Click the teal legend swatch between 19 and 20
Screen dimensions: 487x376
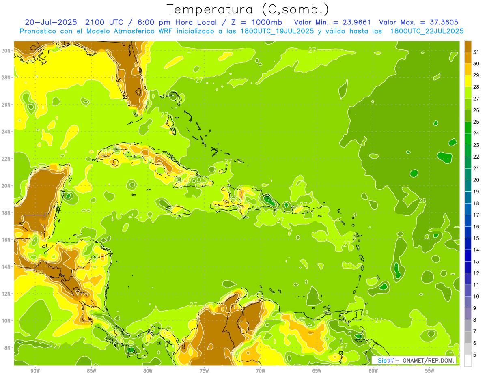pyautogui.click(x=468, y=186)
